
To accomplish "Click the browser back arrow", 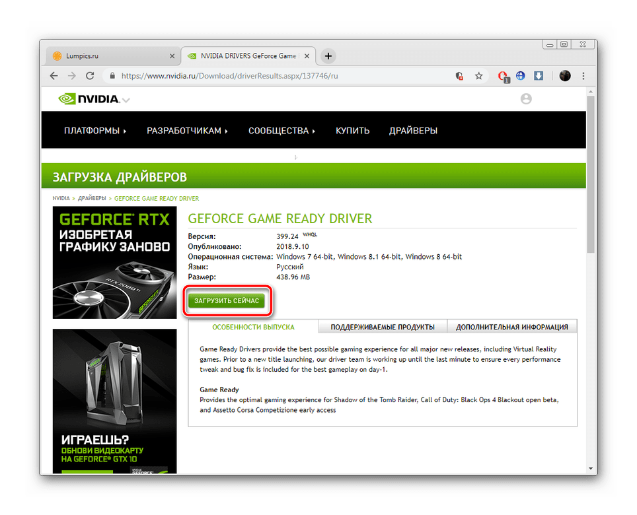I will pyautogui.click(x=54, y=76).
